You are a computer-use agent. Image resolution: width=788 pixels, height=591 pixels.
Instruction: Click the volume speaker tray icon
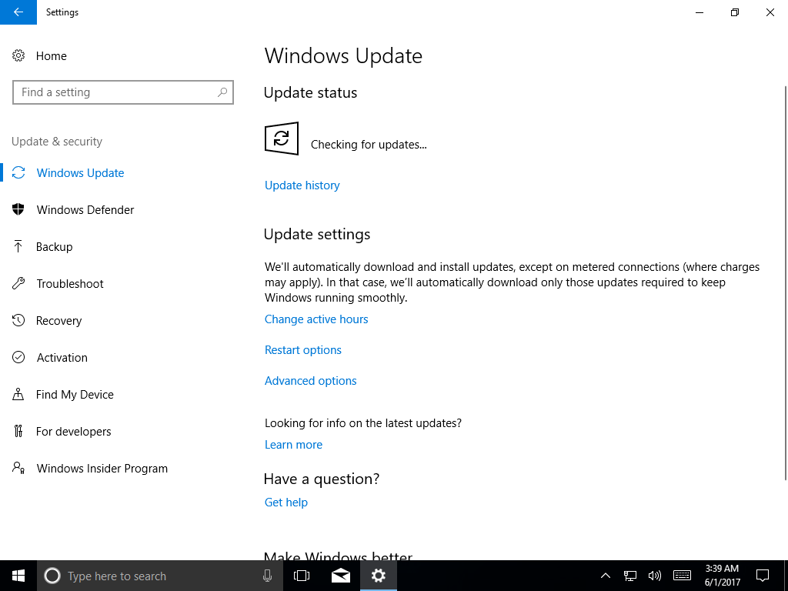654,576
